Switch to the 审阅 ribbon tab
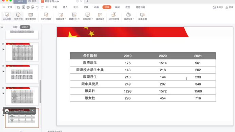This screenshot has width=235, height=132. (117, 7)
